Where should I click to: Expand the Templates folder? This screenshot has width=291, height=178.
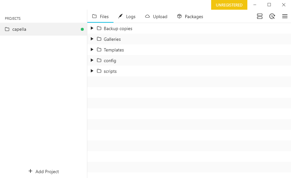pyautogui.click(x=92, y=50)
